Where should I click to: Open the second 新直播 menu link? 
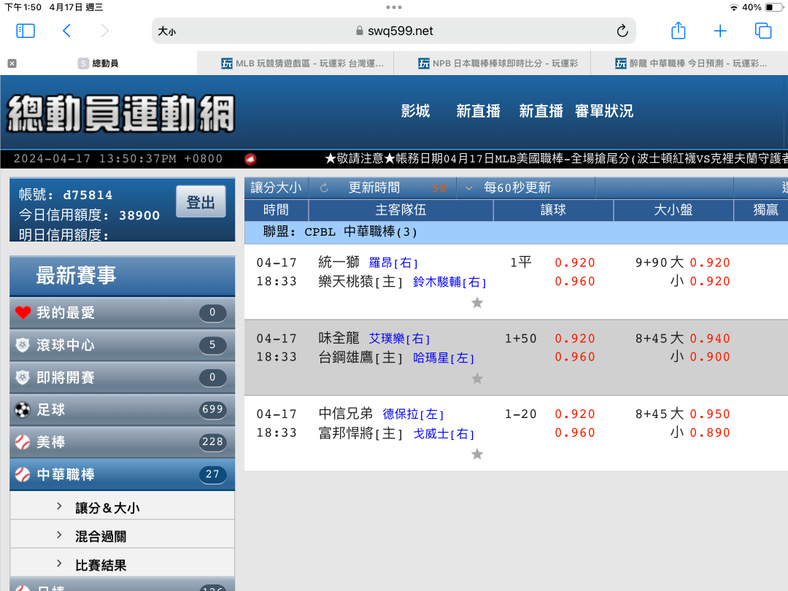[x=541, y=111]
